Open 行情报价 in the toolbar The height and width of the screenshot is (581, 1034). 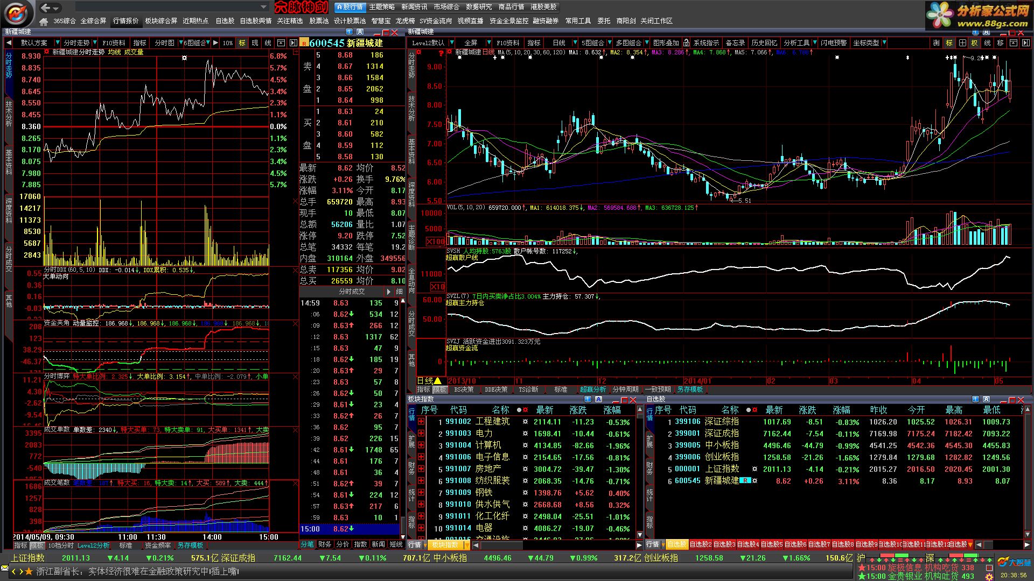click(125, 21)
